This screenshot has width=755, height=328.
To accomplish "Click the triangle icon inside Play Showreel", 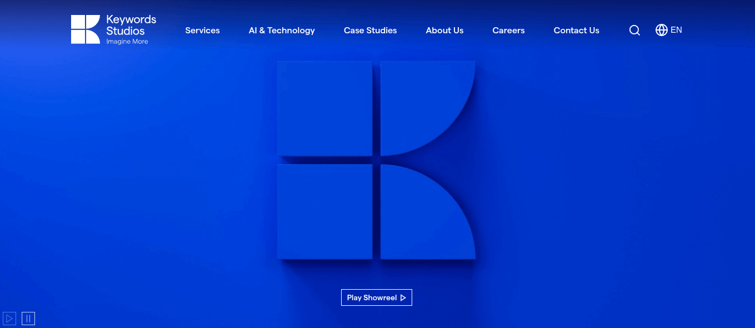I will click(x=403, y=298).
